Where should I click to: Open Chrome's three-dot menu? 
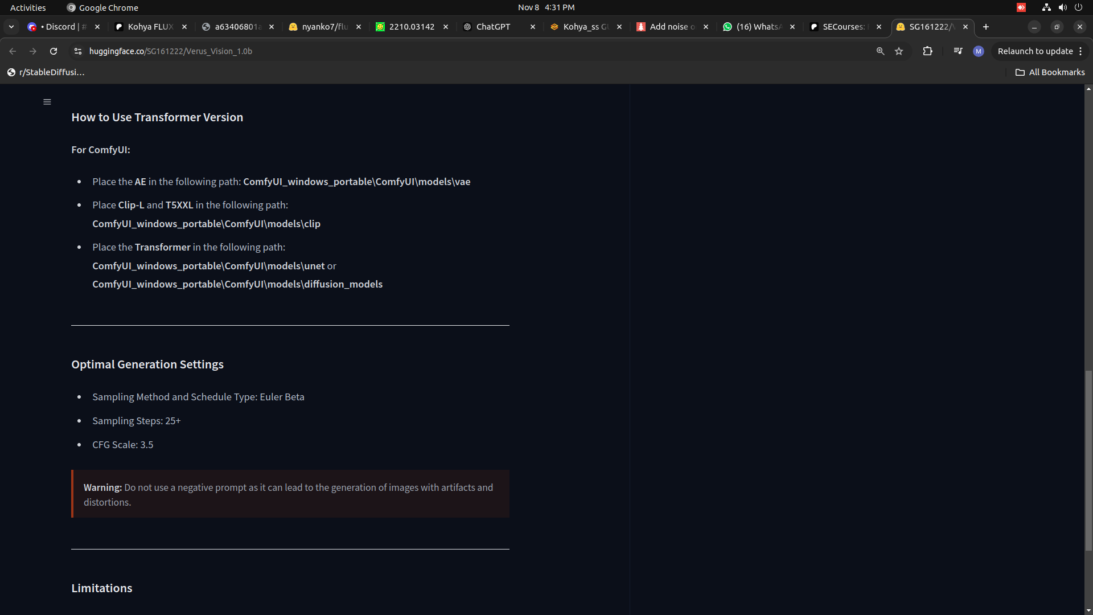point(1081,51)
